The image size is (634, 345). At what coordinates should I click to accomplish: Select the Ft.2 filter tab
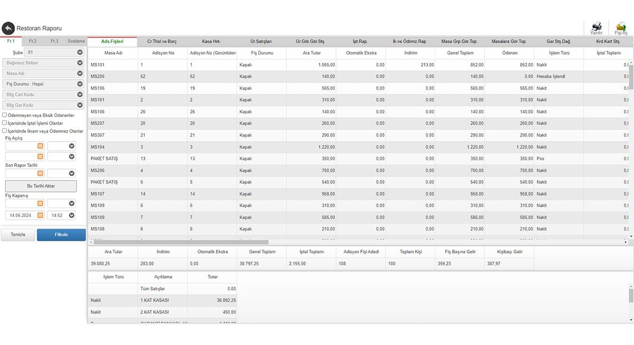(33, 41)
